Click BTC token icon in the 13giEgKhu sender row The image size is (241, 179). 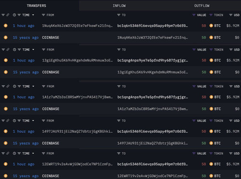pyautogui.click(x=211, y=60)
